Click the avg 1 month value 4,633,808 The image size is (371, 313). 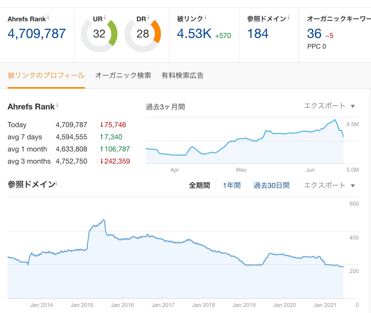(x=71, y=149)
